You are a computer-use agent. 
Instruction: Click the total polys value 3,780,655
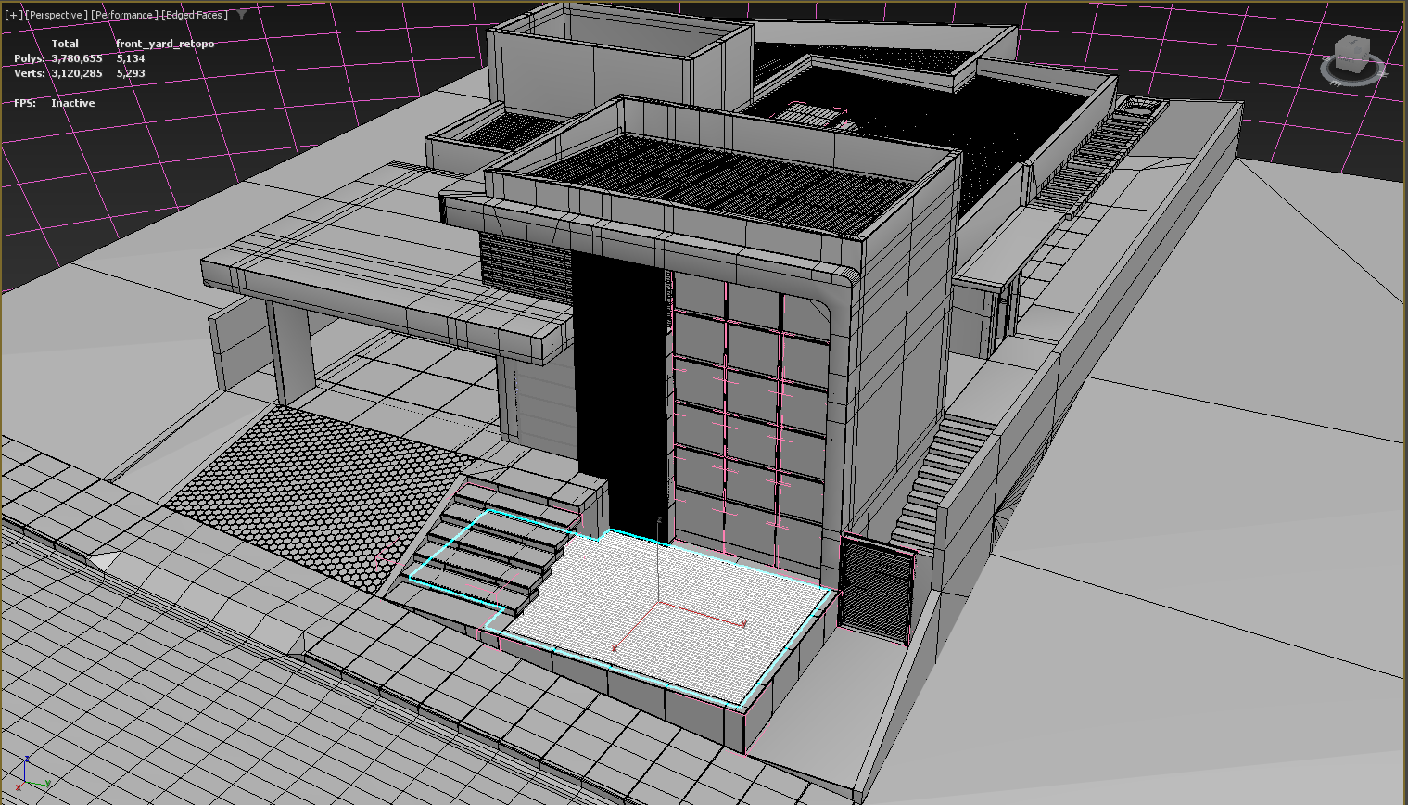pyautogui.click(x=77, y=58)
